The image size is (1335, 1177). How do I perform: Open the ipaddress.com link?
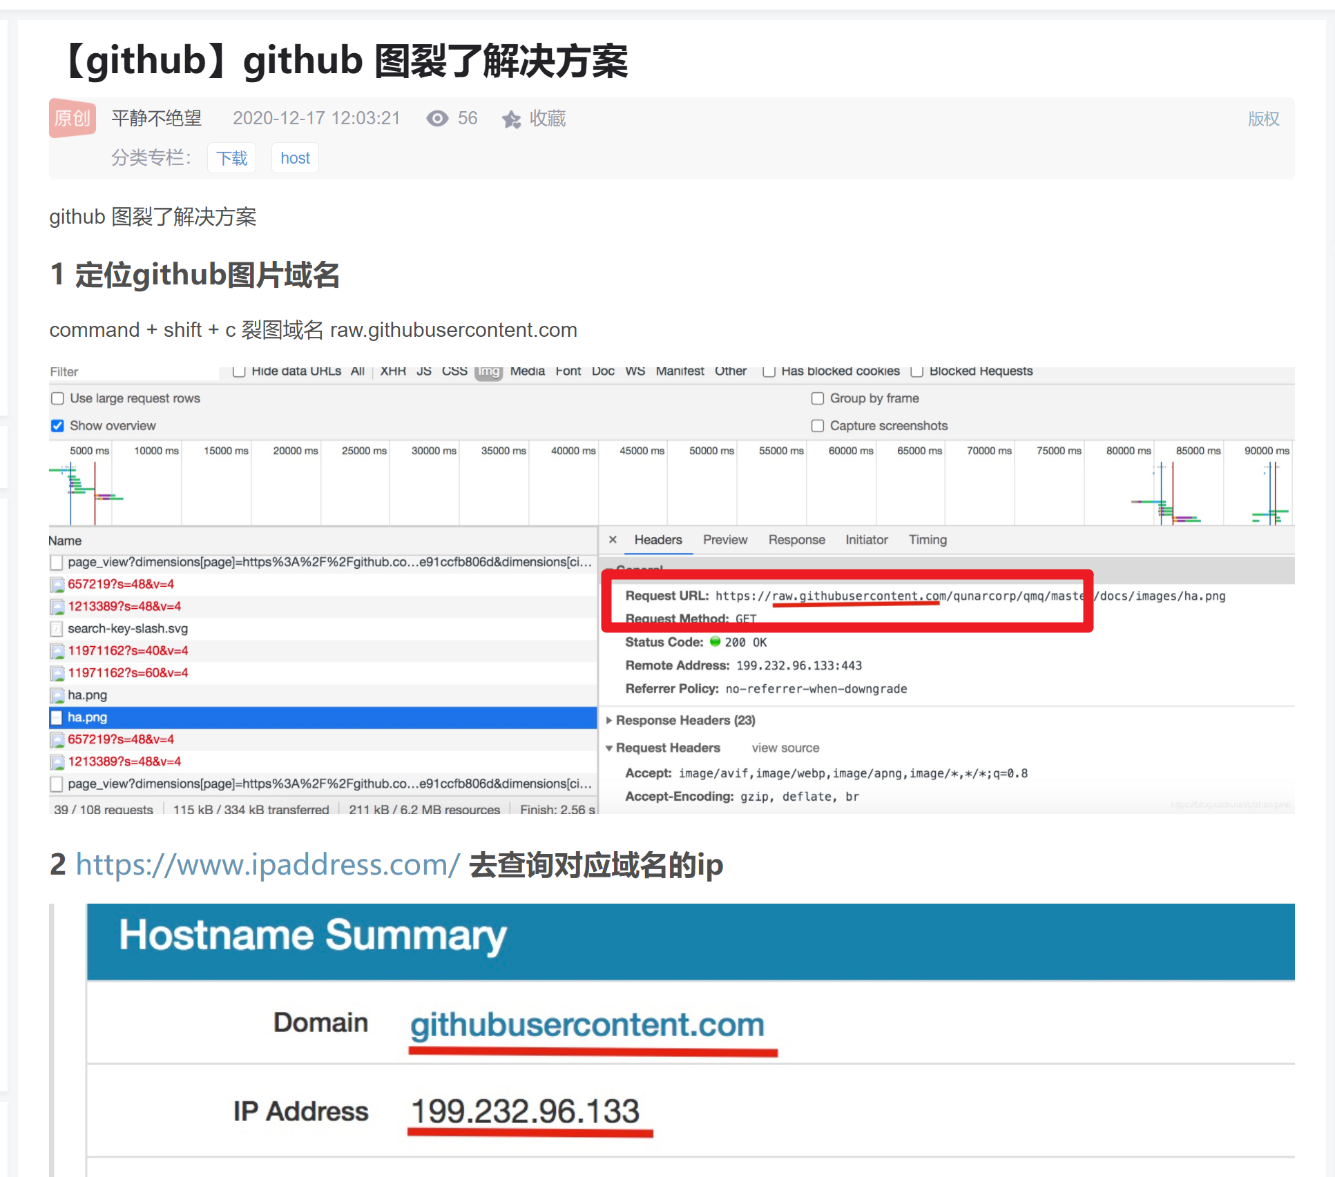[267, 864]
